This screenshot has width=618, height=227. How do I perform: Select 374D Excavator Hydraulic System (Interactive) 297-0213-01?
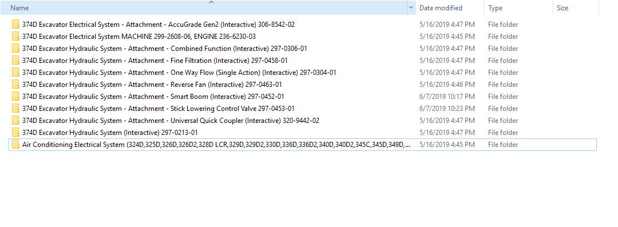[x=110, y=133]
